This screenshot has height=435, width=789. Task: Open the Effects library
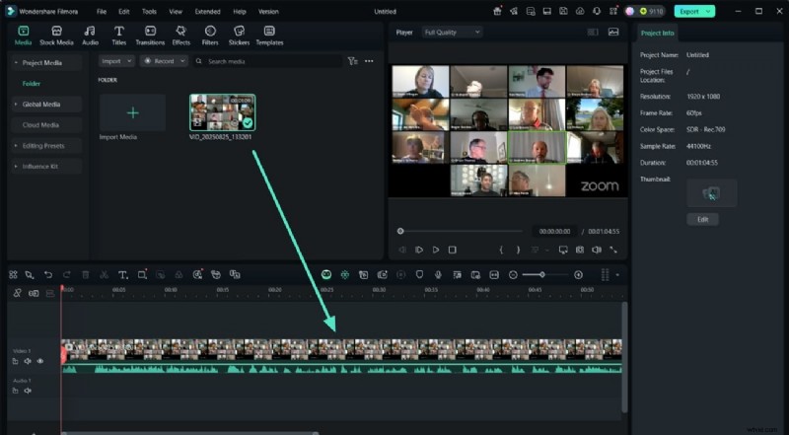click(x=181, y=36)
